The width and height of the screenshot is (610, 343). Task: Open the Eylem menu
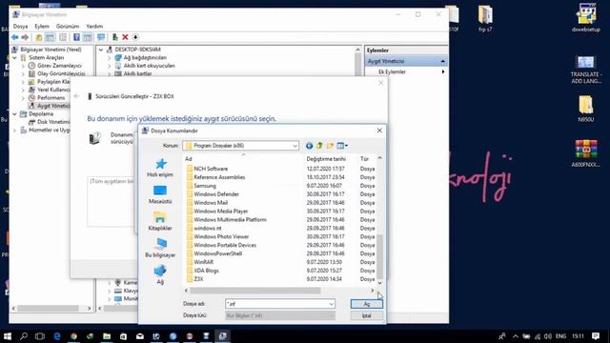coord(42,27)
